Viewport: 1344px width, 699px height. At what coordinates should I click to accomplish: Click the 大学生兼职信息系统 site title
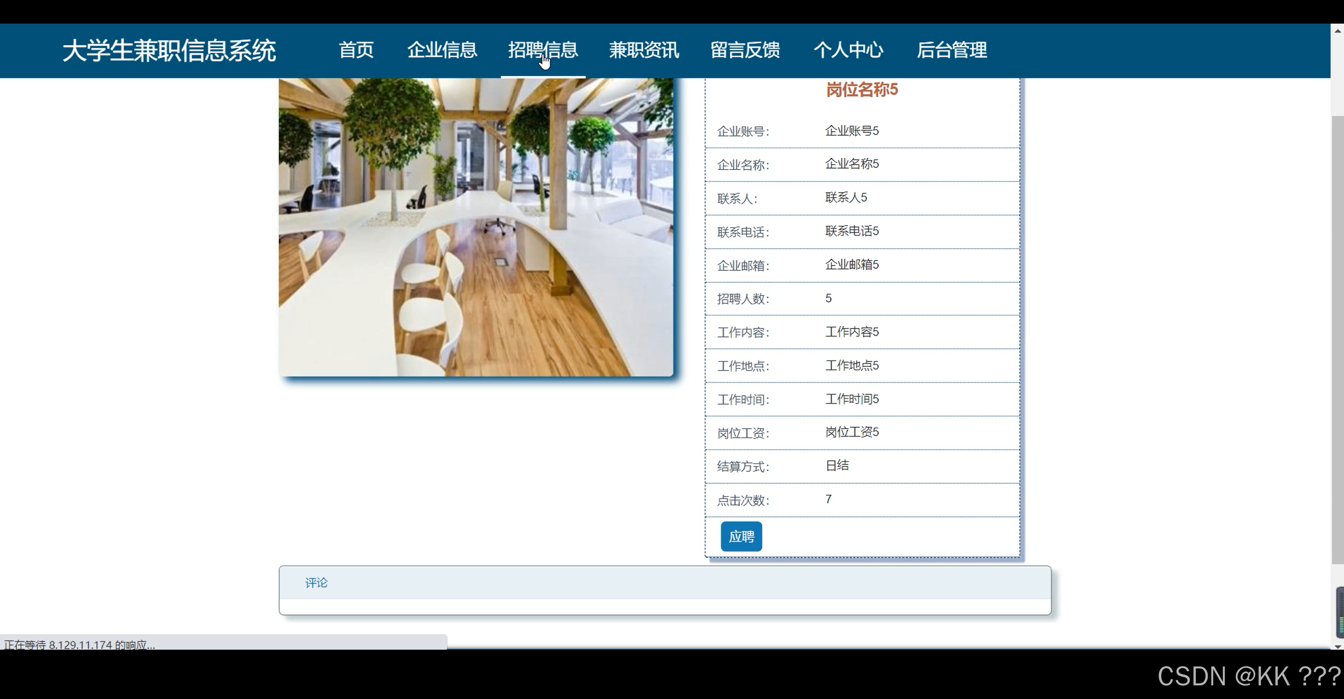[169, 50]
